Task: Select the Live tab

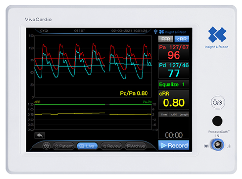Action: [x=87, y=146]
